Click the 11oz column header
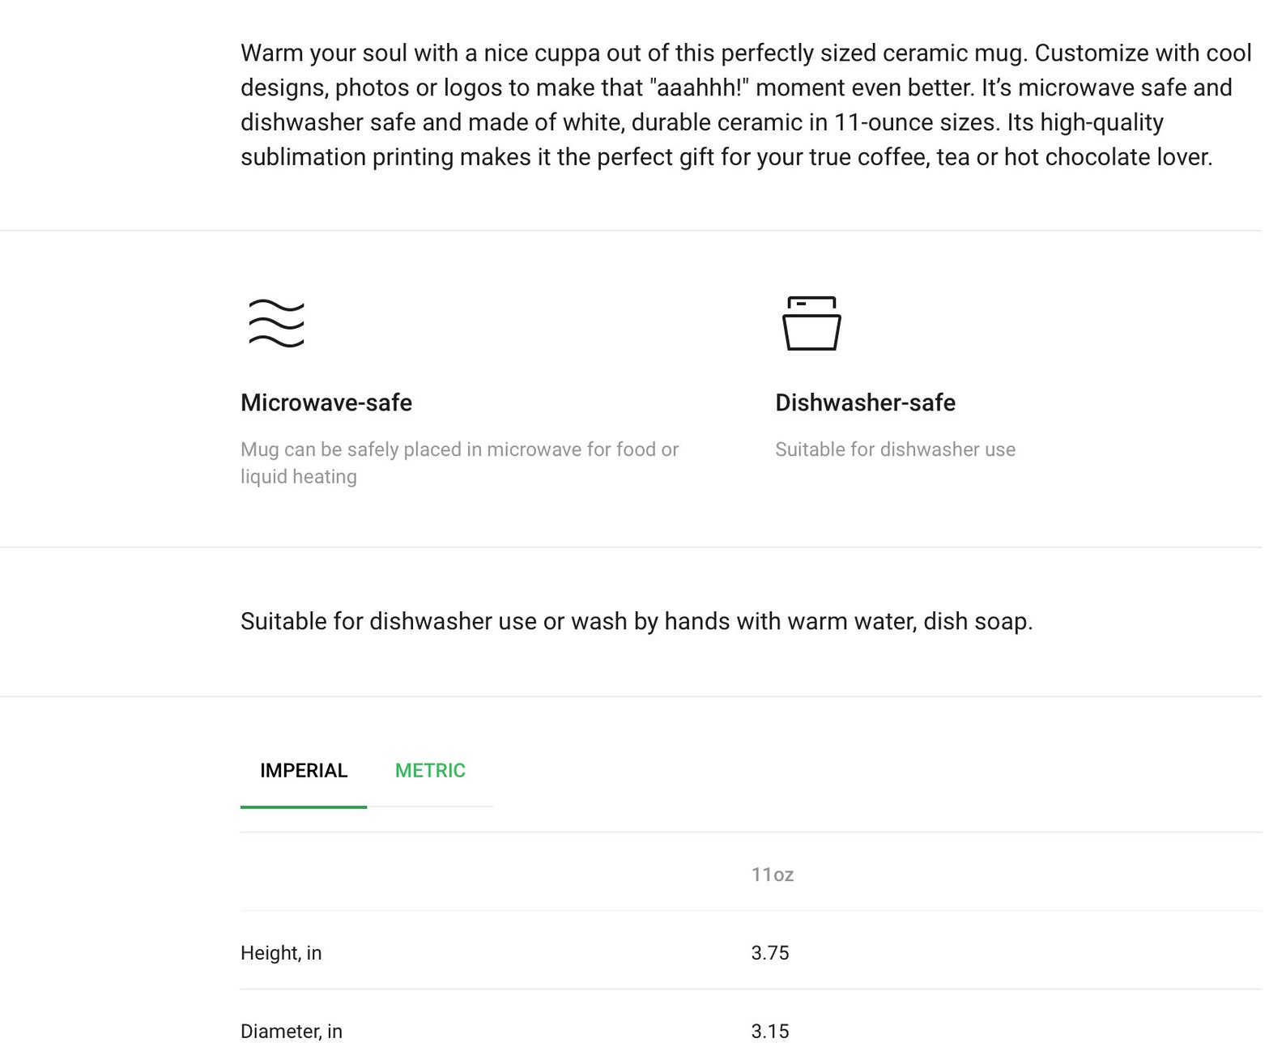Viewport: 1286px width, 1047px height. (772, 875)
